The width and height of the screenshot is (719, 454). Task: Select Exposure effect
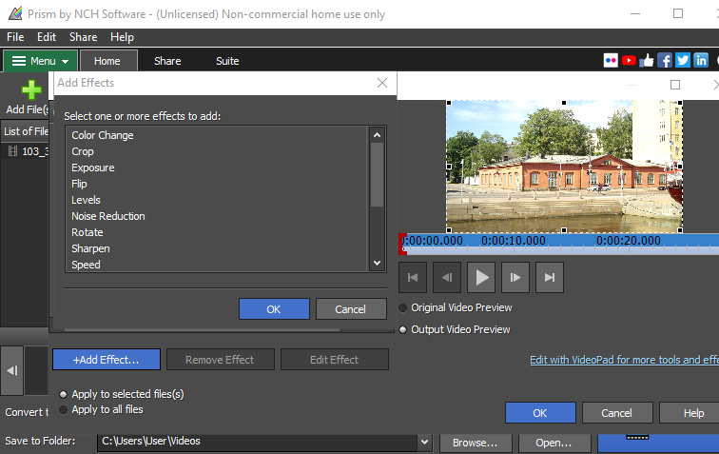pyautogui.click(x=92, y=168)
